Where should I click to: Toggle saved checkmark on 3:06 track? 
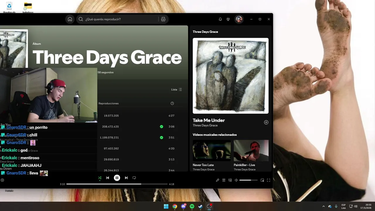161,127
